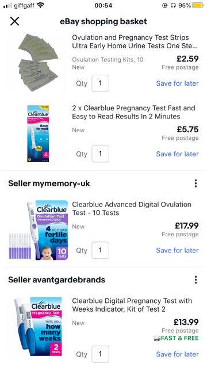Save the £5.75 Clearblue test for later

click(x=178, y=154)
